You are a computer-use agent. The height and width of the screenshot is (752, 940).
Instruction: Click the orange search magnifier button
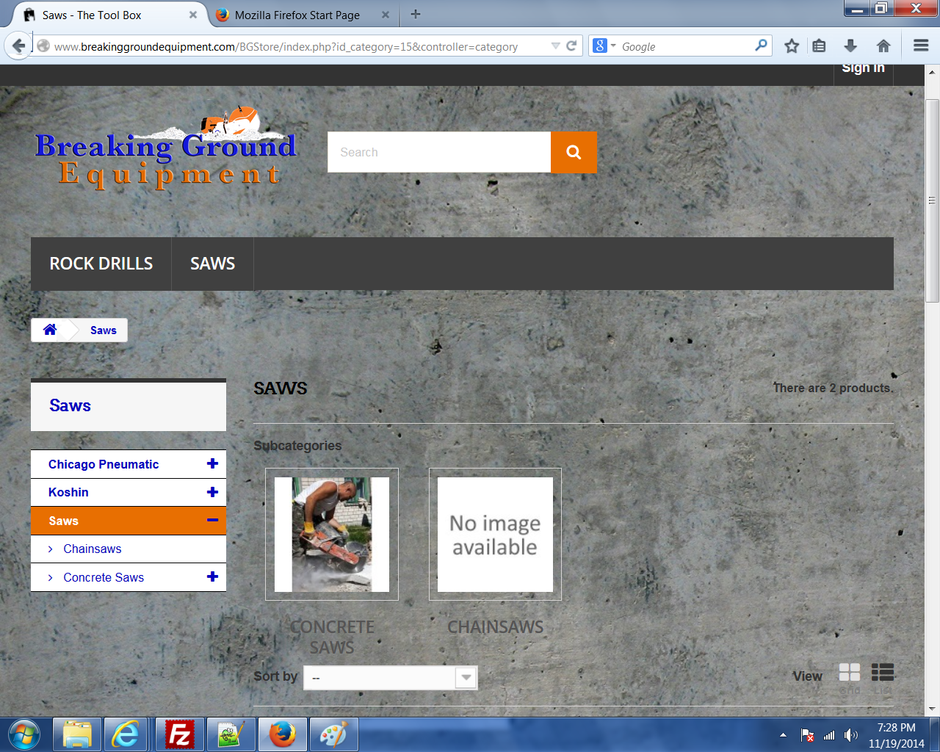574,152
